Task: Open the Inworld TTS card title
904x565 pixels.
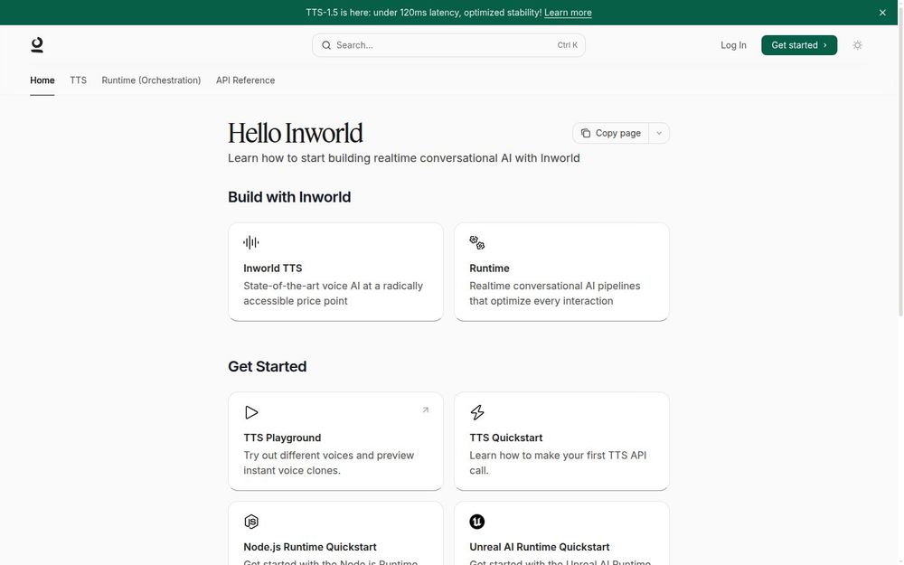Action: (x=273, y=268)
